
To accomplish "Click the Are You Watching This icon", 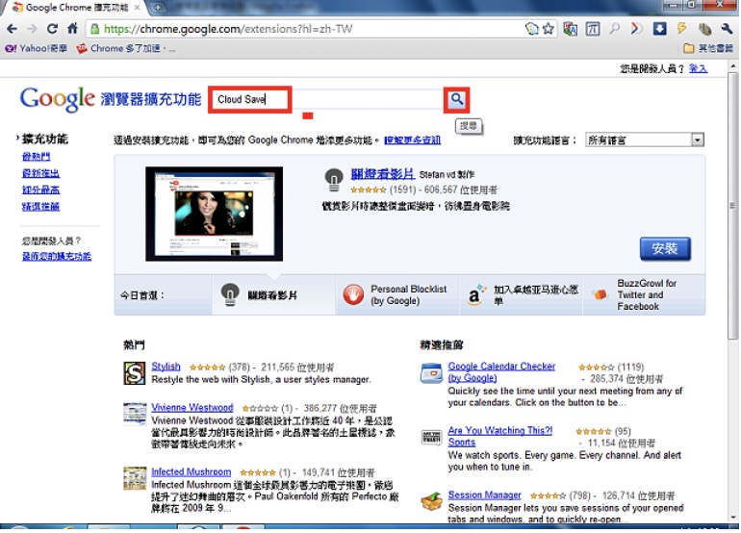I will point(431,438).
